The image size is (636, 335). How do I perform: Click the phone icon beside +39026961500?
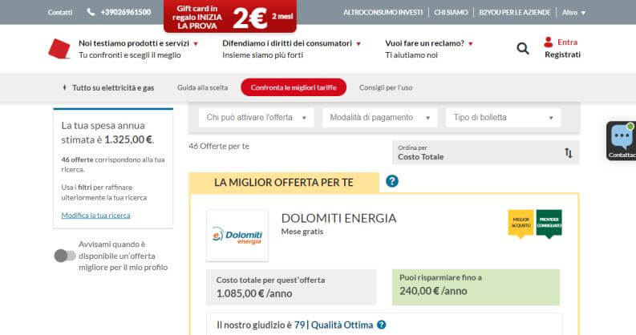[x=91, y=12]
